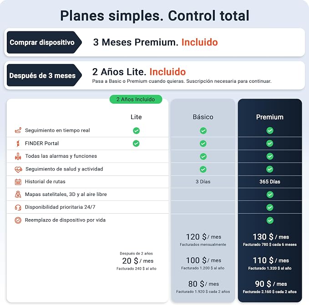Click the FINDER Portal lightning icon
309x305 pixels.
click(x=18, y=144)
